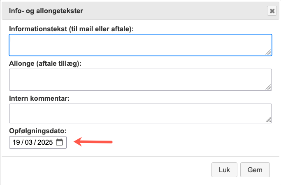Click the Informationstekst (til mail eller aftale) label
The height and width of the screenshot is (185, 281).
(71, 29)
